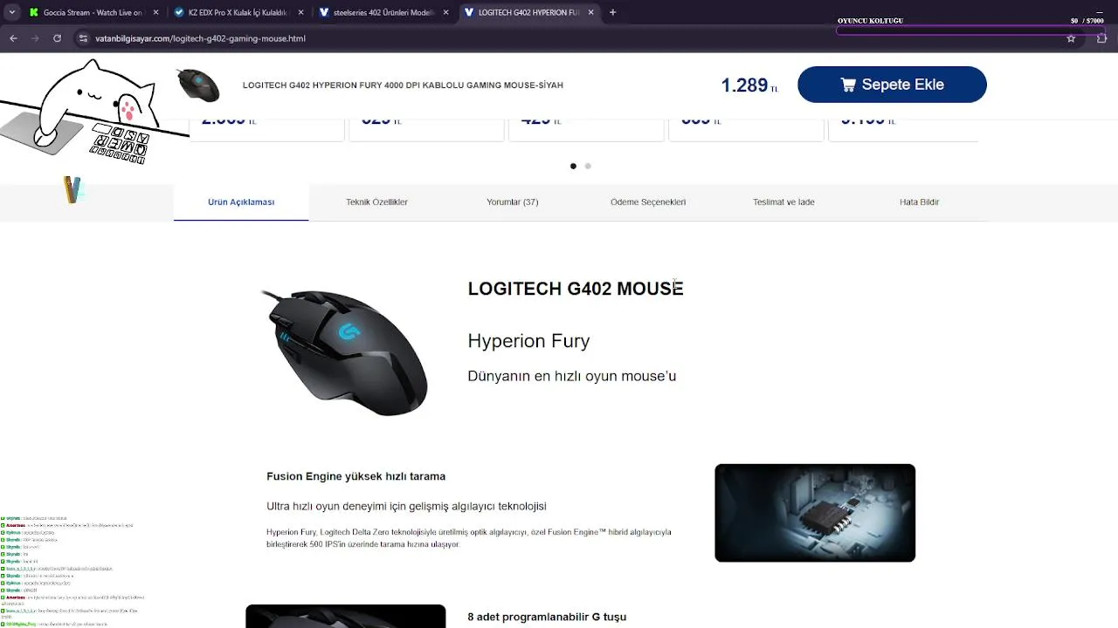Open the Ödeme Seçenekleri tab

648,202
